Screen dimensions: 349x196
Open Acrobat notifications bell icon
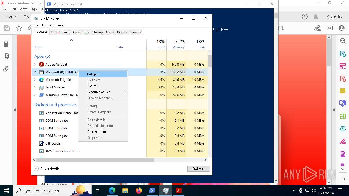(x=316, y=17)
